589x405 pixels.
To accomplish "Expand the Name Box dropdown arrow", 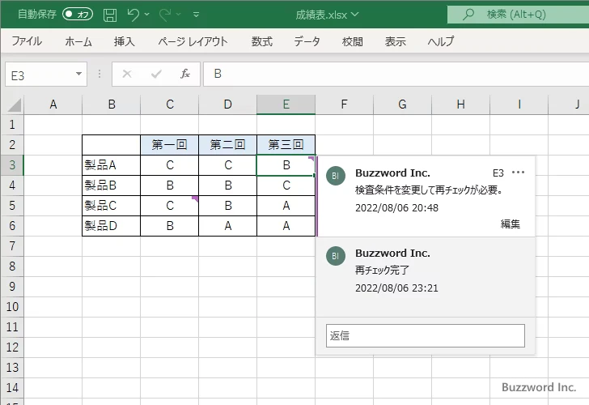I will (79, 74).
